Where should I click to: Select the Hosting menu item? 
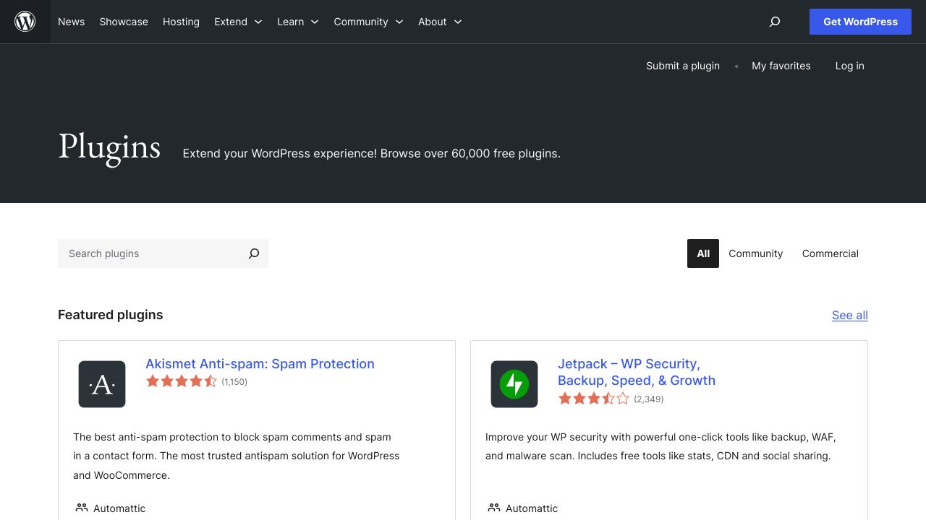tap(181, 22)
